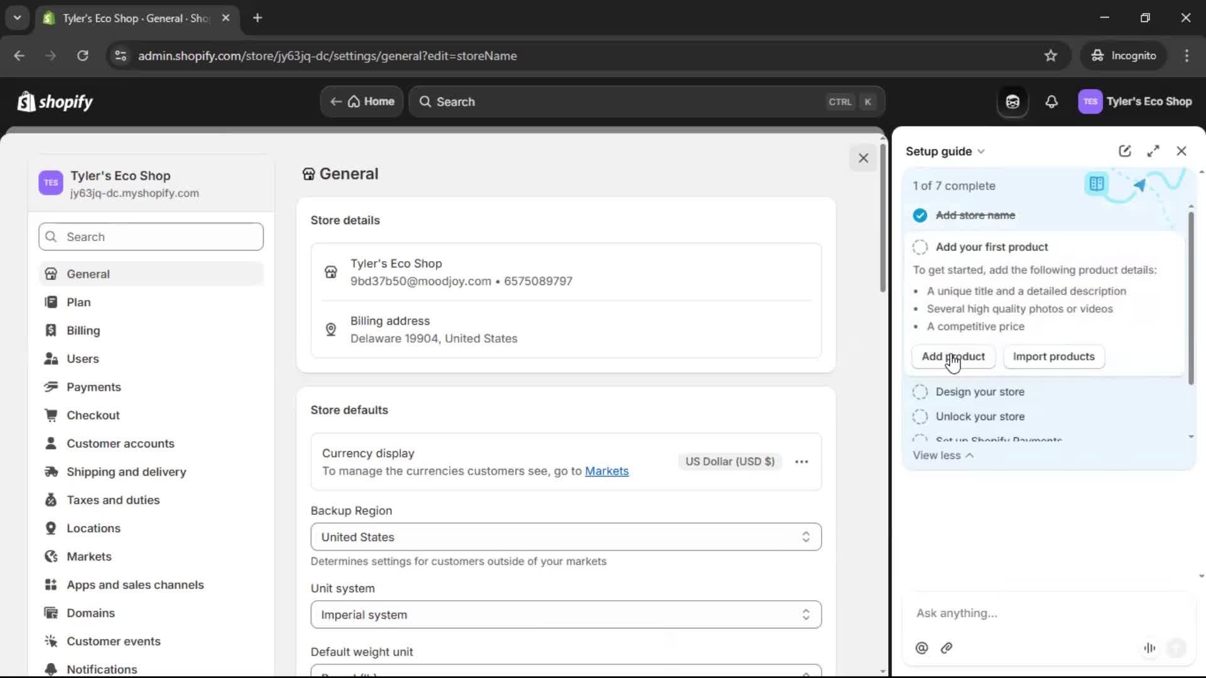The width and height of the screenshot is (1206, 678).
Task: Open notifications bell icon
Action: 1051,102
